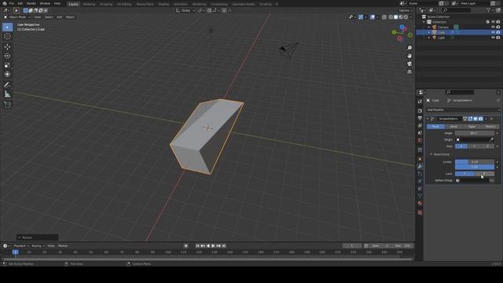Open the Render properties tab
Viewport: 503px width, 283px height.
pyautogui.click(x=420, y=111)
